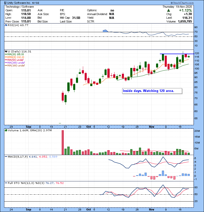Viewport: 204px width, 212px height.
Task: Click the Nov label on the bottom date axis
Action: [151, 209]
